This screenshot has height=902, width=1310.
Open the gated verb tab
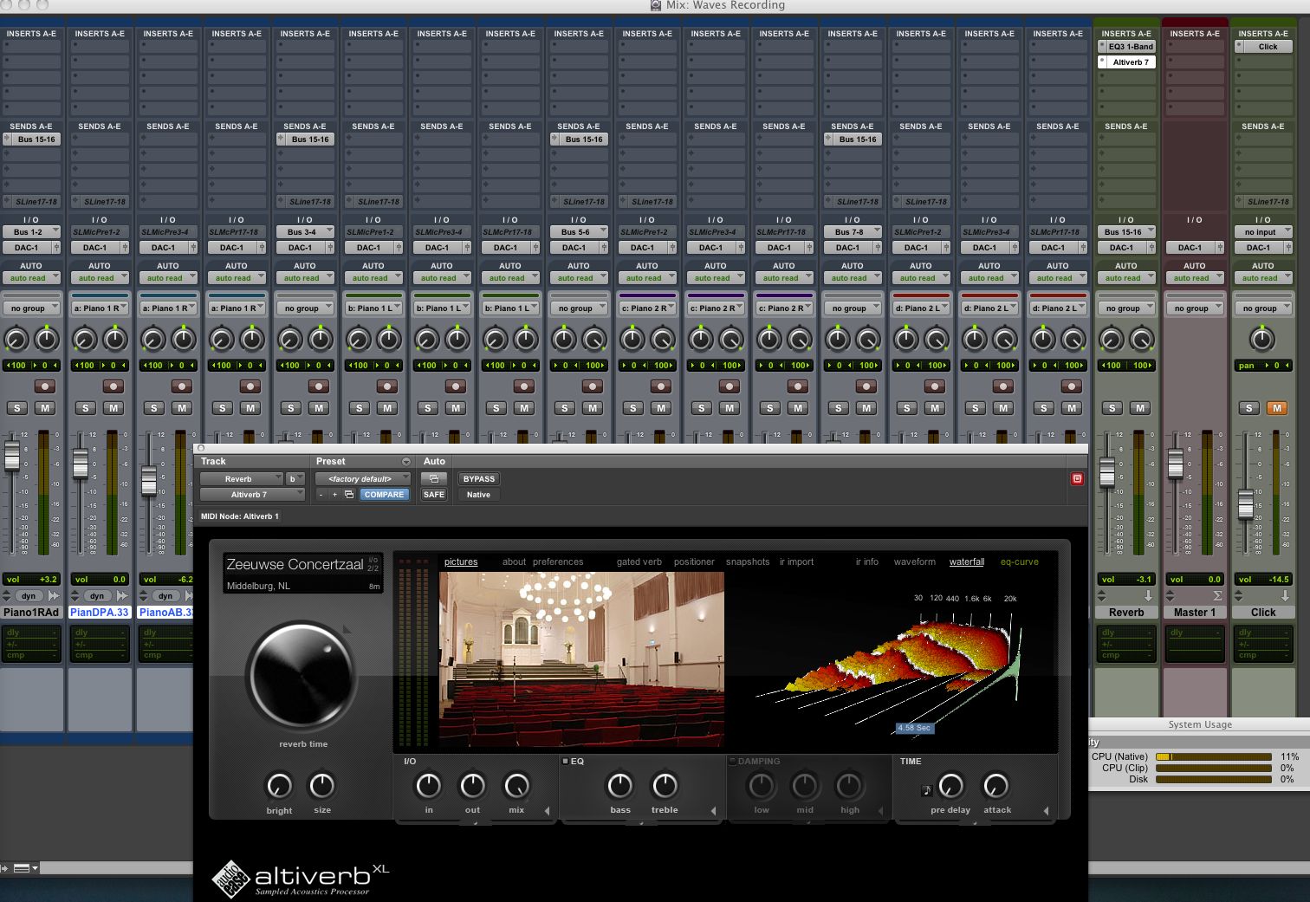[639, 562]
